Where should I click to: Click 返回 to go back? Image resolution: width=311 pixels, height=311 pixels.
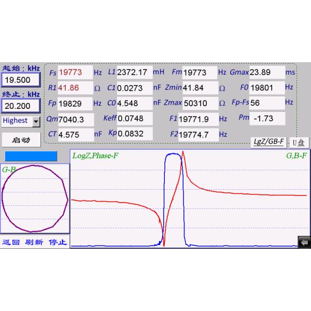[11, 242]
